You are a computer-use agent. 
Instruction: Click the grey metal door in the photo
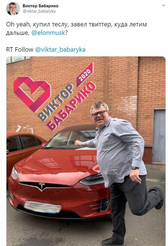click(x=159, y=136)
